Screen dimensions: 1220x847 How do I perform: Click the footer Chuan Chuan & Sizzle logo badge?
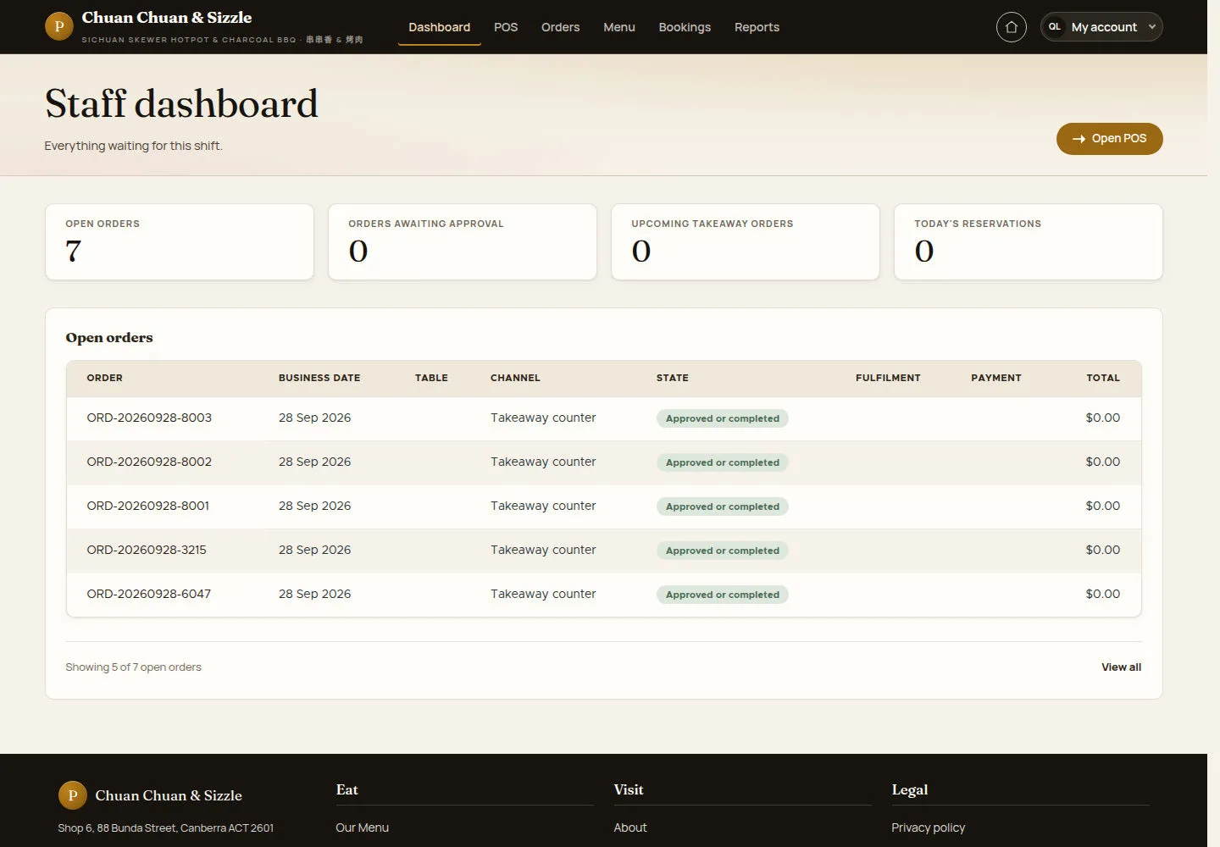click(73, 795)
